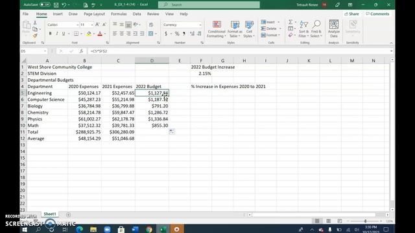Apply cell borders icon

(77, 34)
